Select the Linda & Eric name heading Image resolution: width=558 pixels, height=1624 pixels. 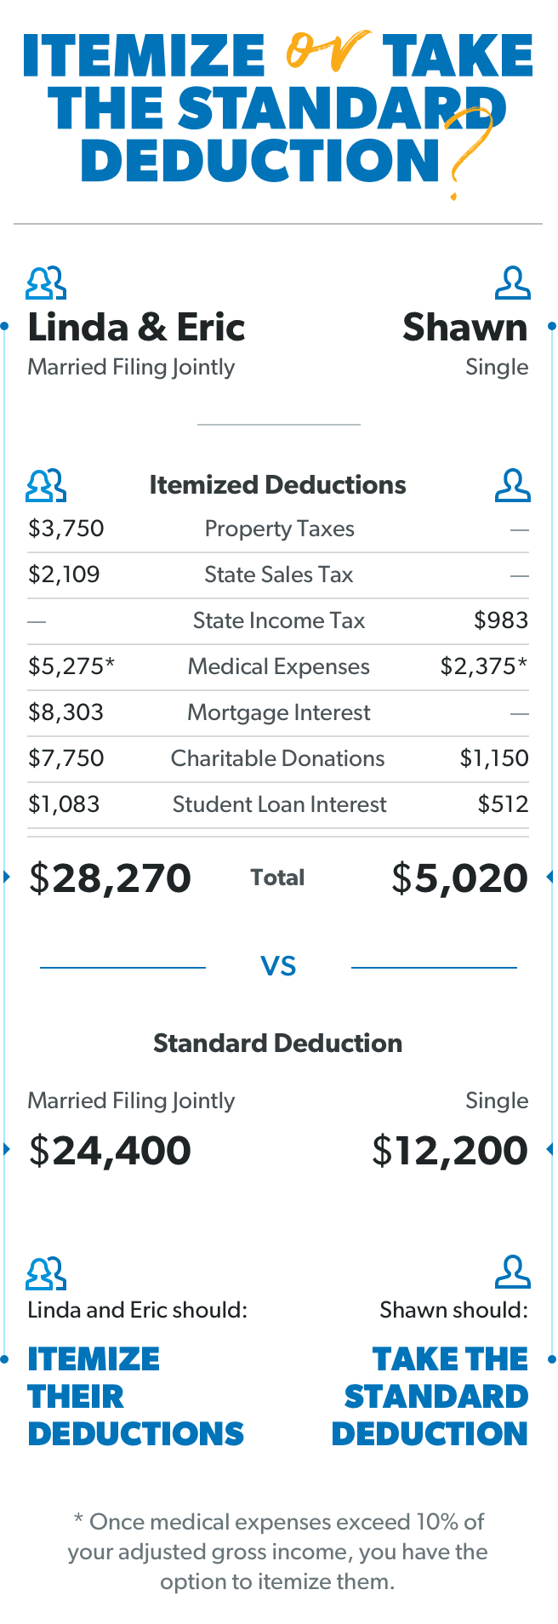pos(136,328)
